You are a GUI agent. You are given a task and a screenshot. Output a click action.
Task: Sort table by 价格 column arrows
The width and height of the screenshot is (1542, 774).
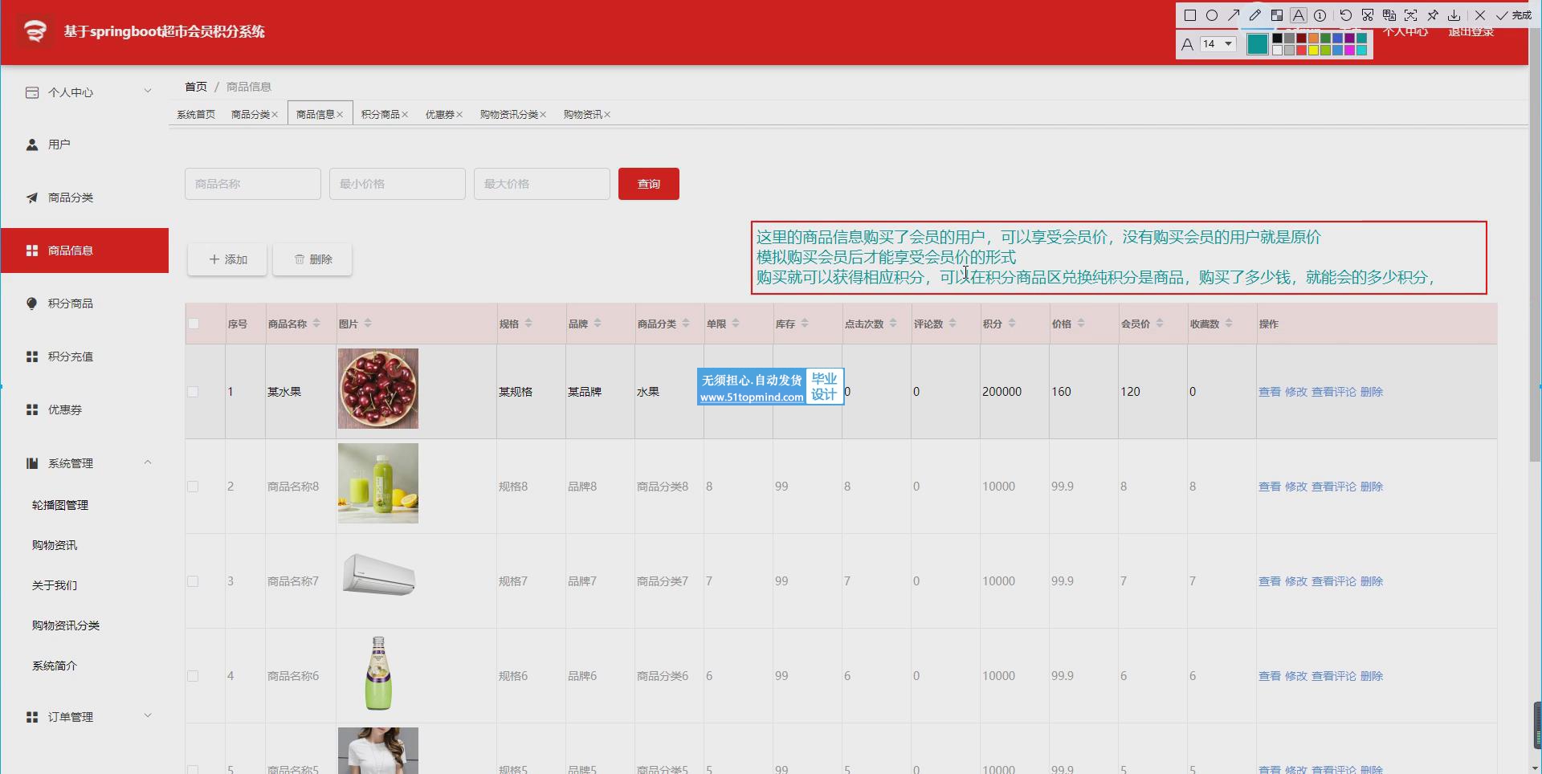coord(1081,324)
